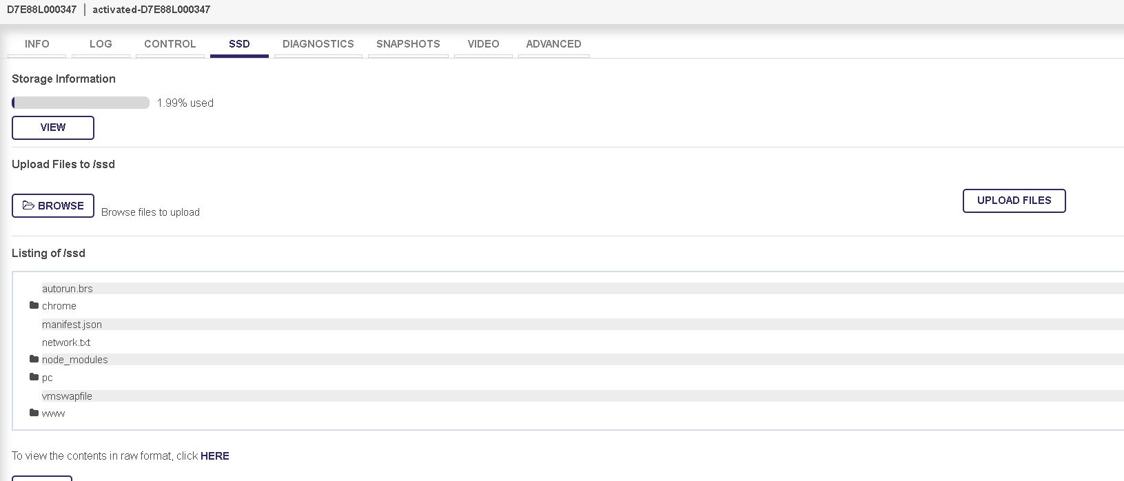Image resolution: width=1124 pixels, height=481 pixels.
Task: Select autorun.brs in the listing
Action: (68, 289)
